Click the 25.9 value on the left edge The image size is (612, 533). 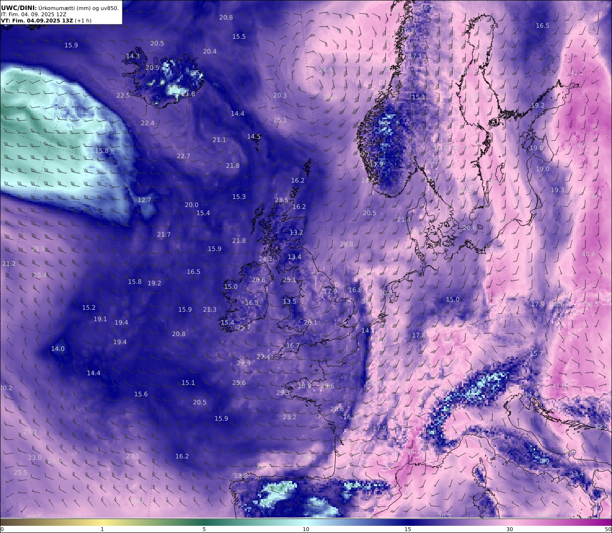(38, 249)
